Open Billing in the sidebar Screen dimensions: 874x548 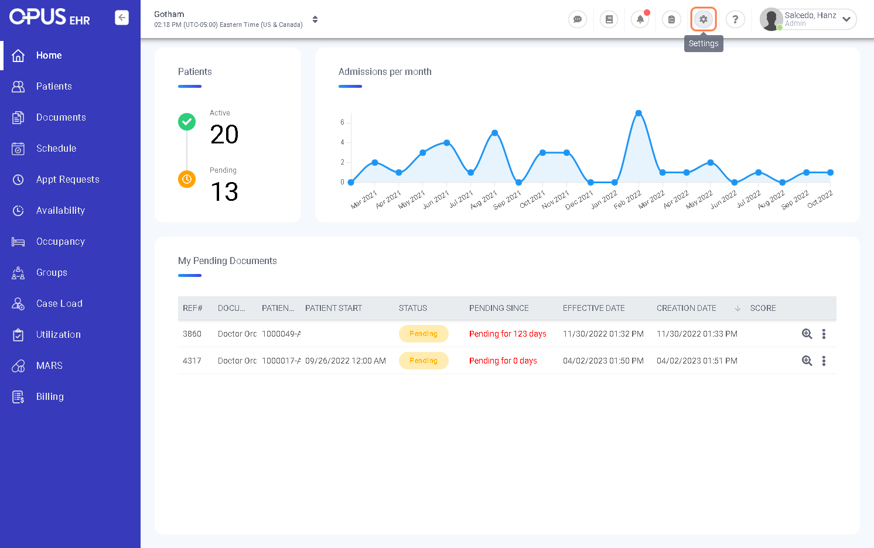pos(50,396)
